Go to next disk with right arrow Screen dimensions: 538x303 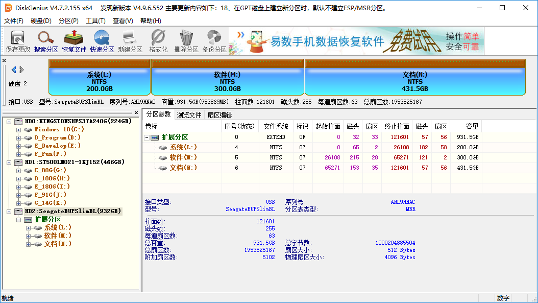21,69
